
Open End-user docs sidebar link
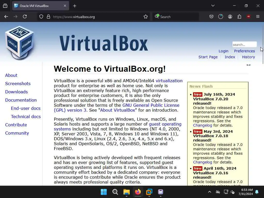pyautogui.click(x=26, y=108)
